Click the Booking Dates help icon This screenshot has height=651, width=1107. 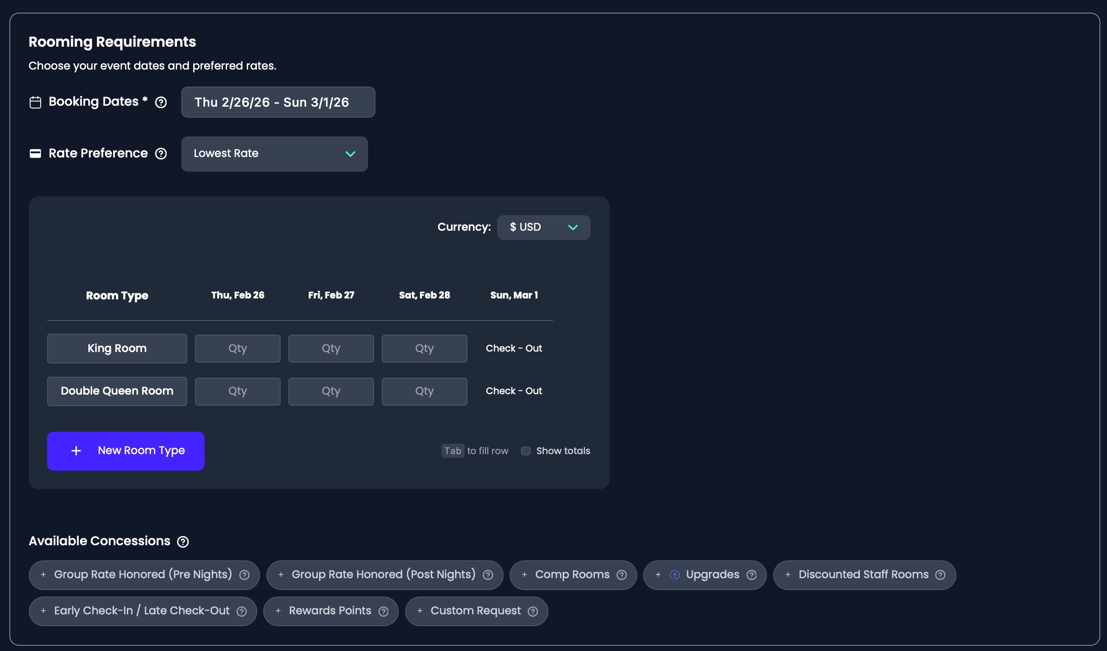point(161,102)
